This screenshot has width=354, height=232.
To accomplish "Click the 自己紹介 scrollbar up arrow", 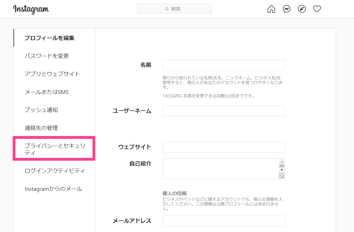I will [282, 162].
